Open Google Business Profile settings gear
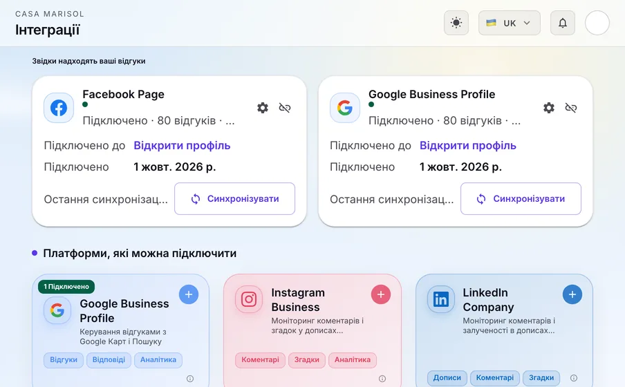This screenshot has height=387, width=625. tap(549, 108)
